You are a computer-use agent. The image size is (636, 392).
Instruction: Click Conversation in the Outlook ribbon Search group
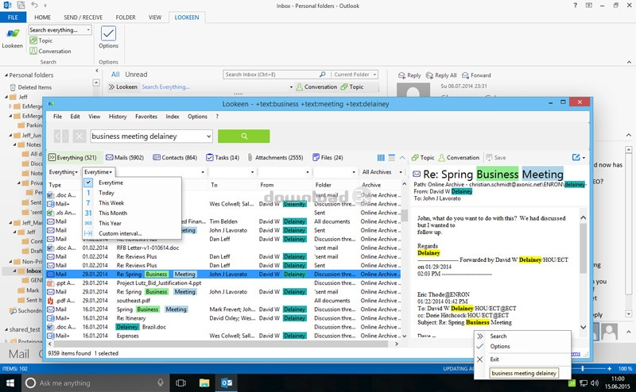tap(50, 51)
